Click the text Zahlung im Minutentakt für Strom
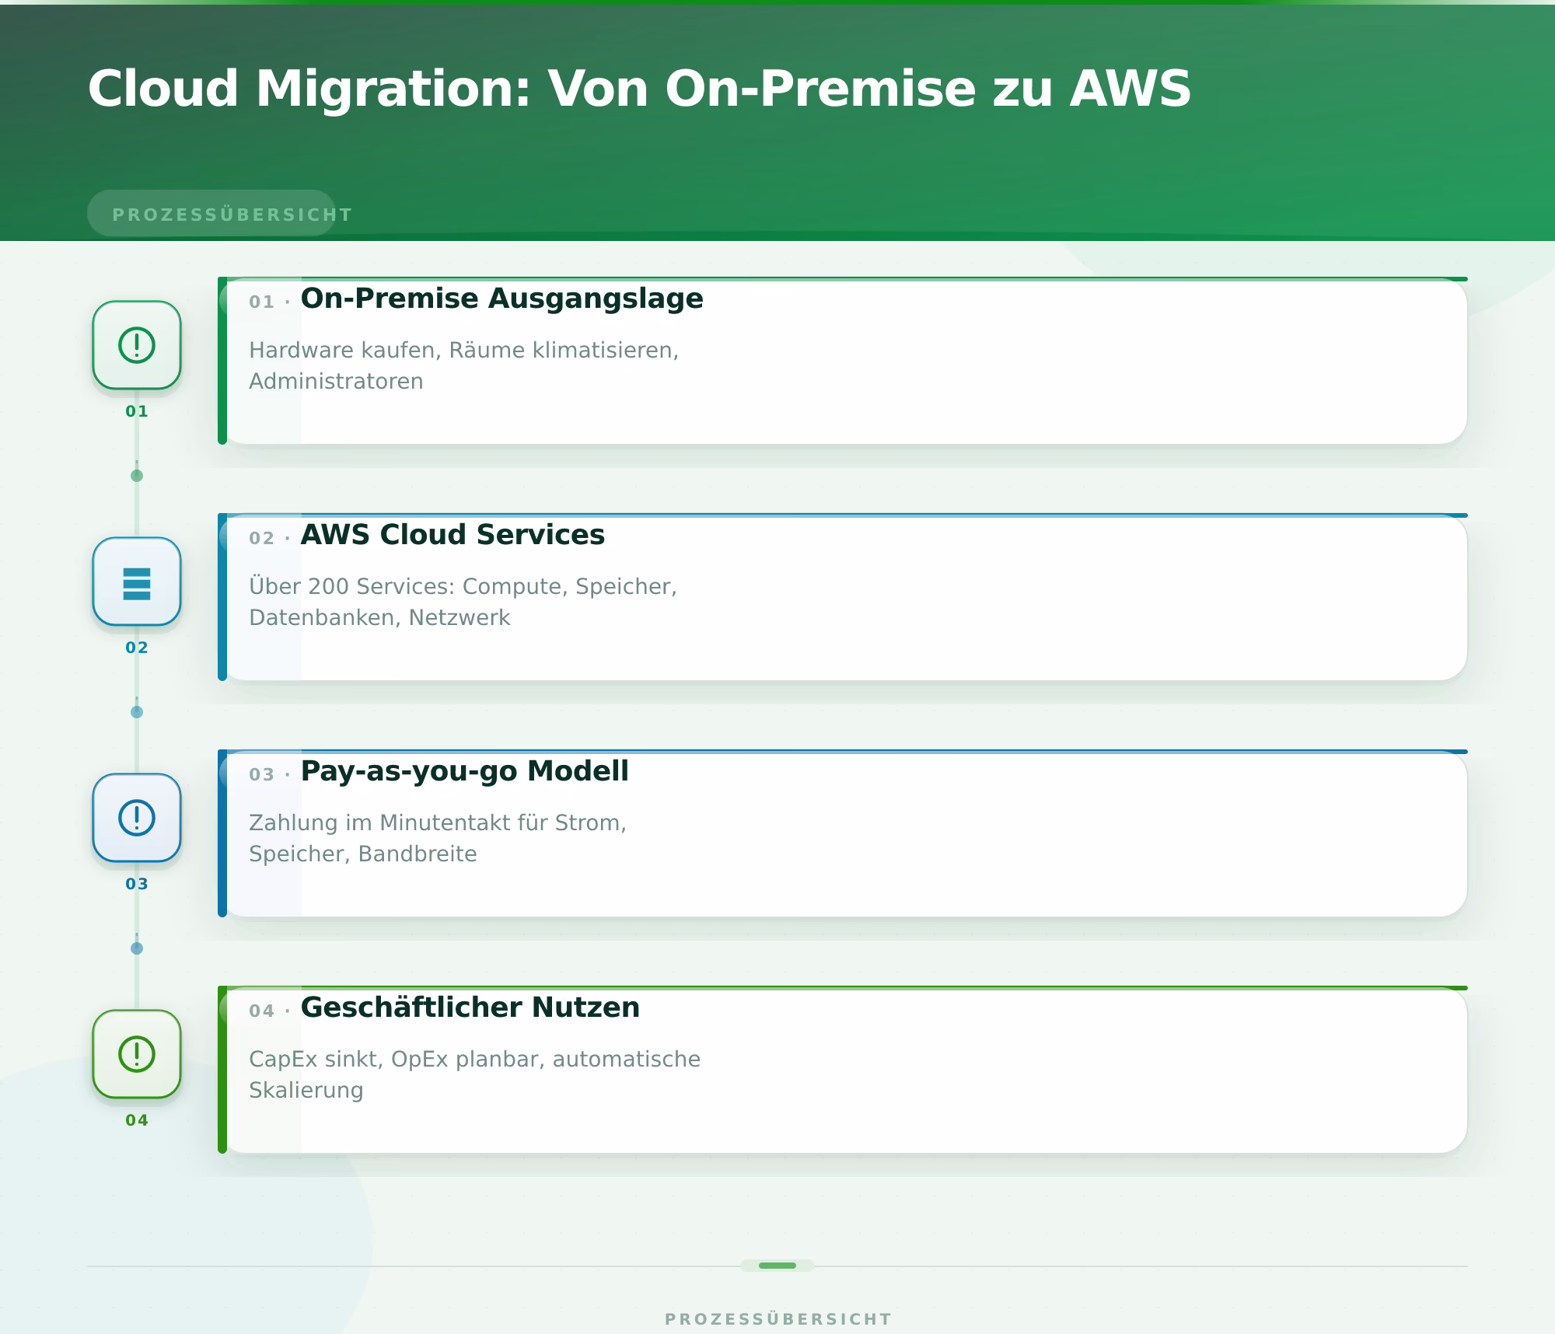This screenshot has width=1555, height=1334. click(438, 822)
